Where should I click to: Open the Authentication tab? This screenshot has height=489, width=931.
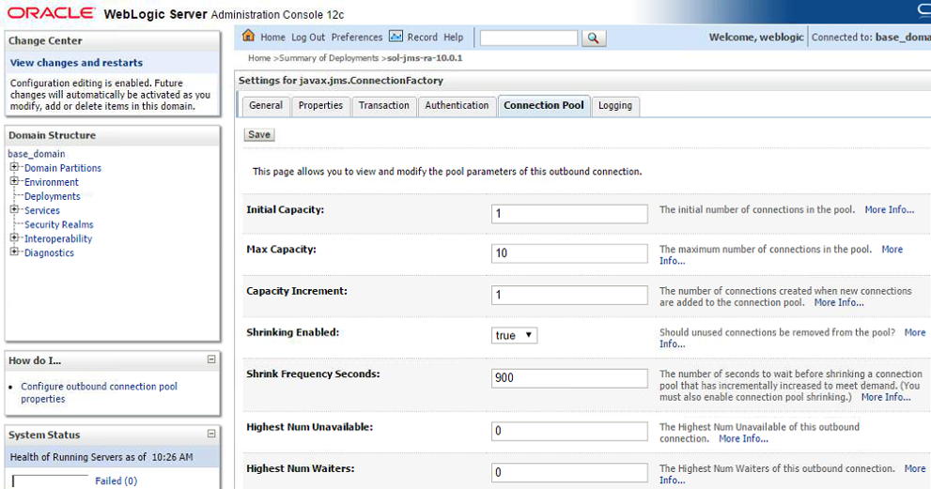(x=457, y=106)
